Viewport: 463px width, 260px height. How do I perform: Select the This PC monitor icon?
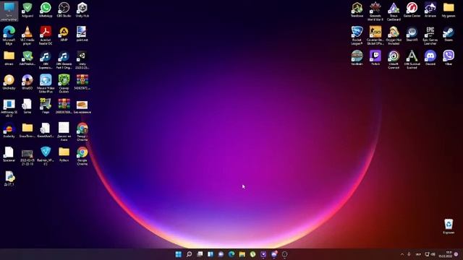coord(9,12)
